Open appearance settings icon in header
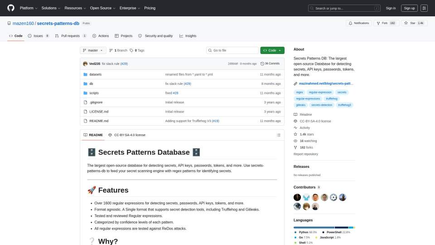The image size is (435, 245). tap(424, 8)
